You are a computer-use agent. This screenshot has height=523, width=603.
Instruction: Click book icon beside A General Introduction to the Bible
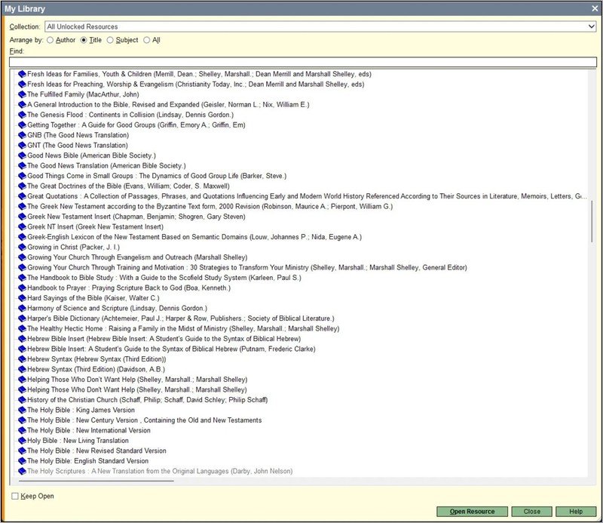coord(22,104)
